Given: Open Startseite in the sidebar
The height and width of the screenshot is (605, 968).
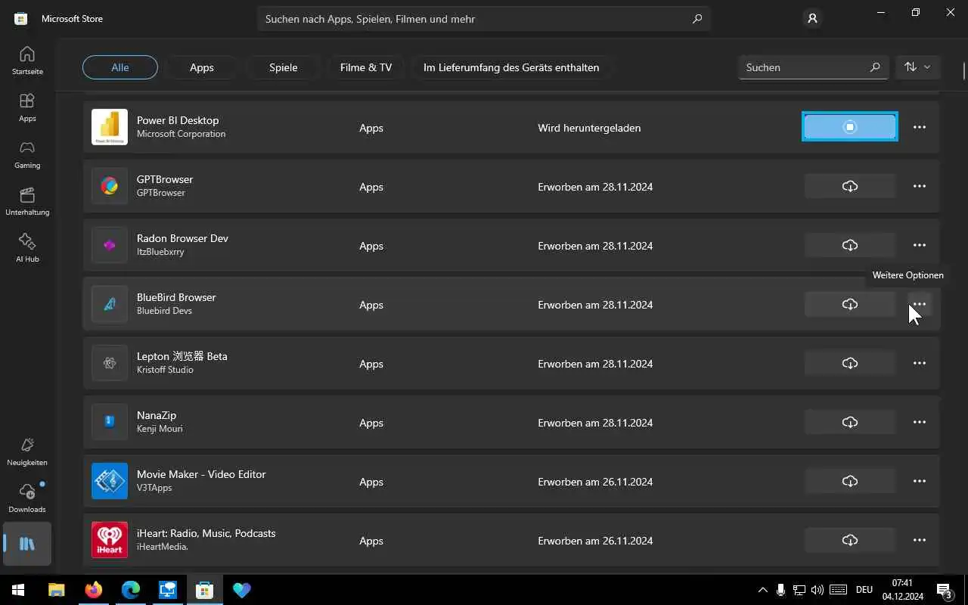Looking at the screenshot, I should pyautogui.click(x=27, y=60).
